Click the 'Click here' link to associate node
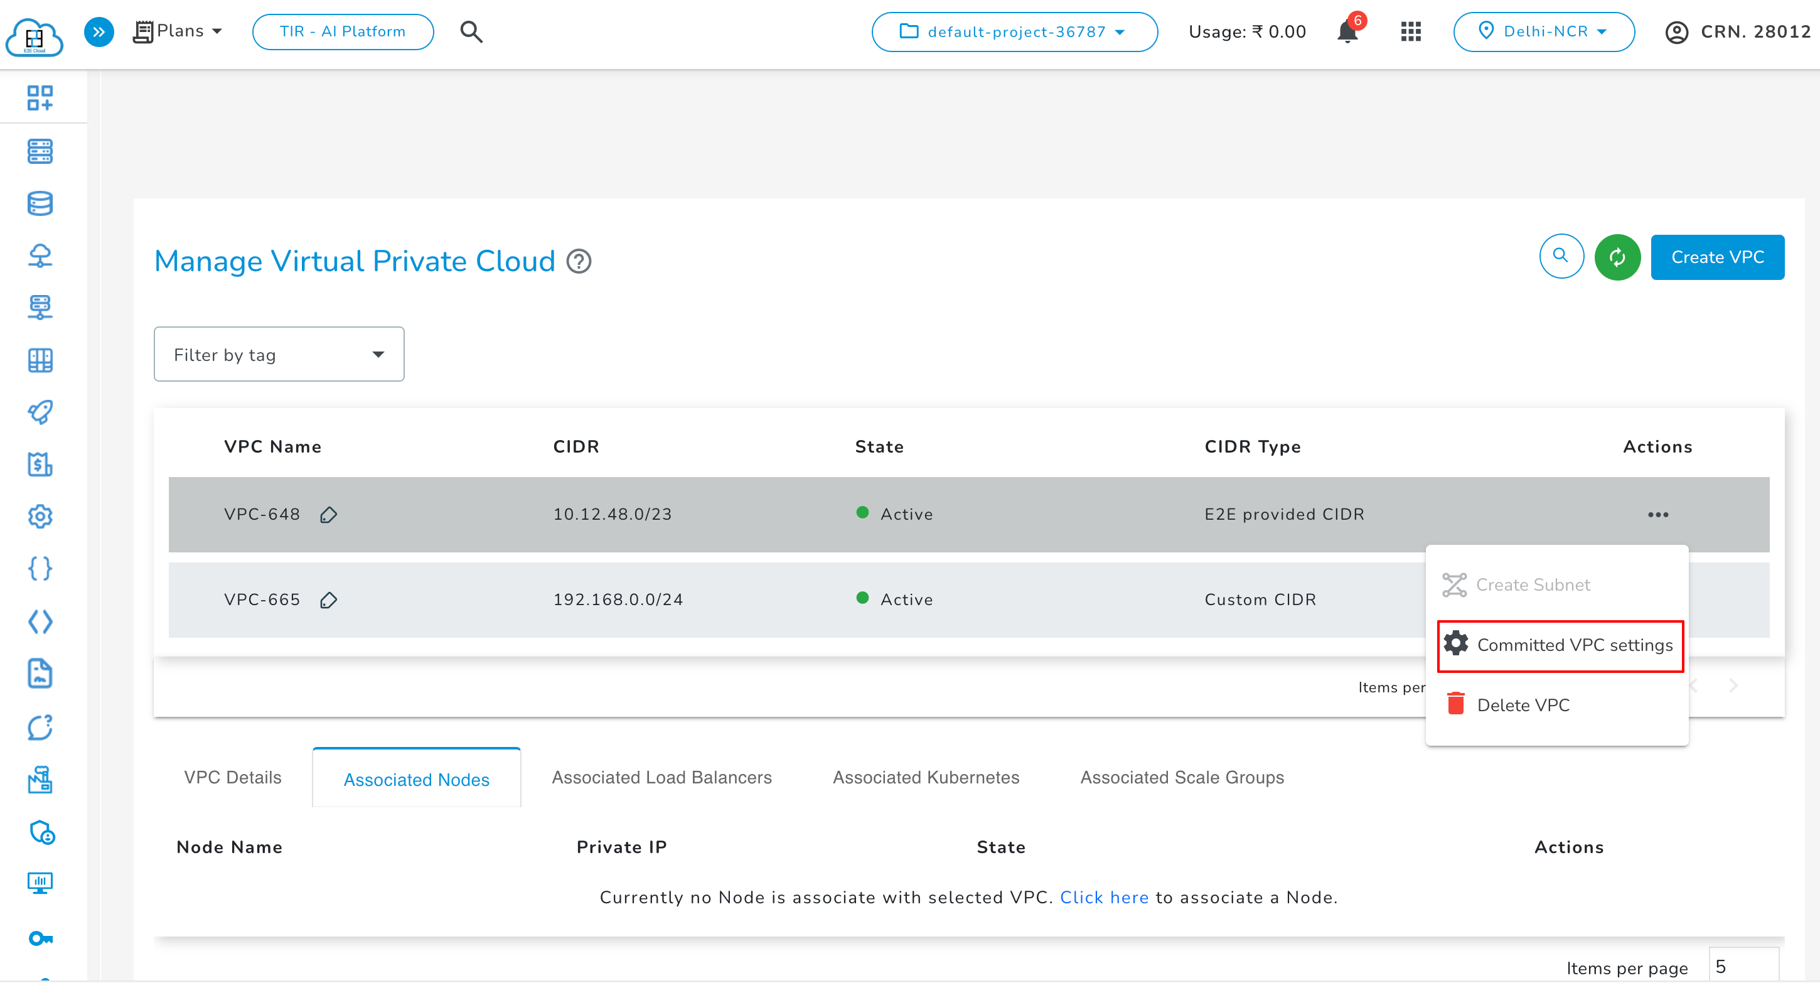The width and height of the screenshot is (1820, 983). (x=1103, y=898)
